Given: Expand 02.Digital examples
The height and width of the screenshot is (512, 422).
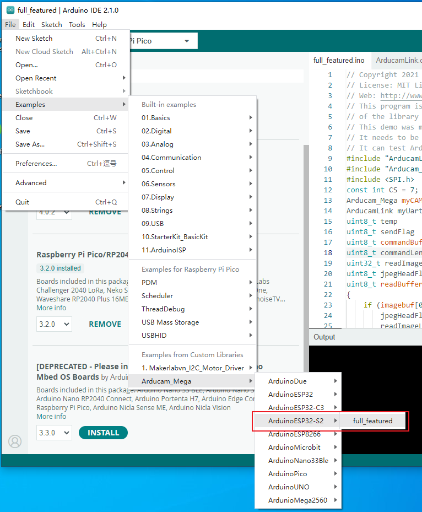Looking at the screenshot, I should pyautogui.click(x=193, y=131).
